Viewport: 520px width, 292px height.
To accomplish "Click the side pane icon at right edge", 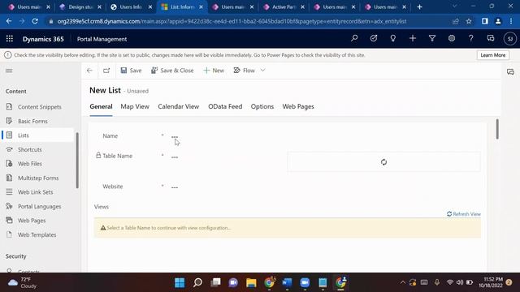I will (510, 72).
